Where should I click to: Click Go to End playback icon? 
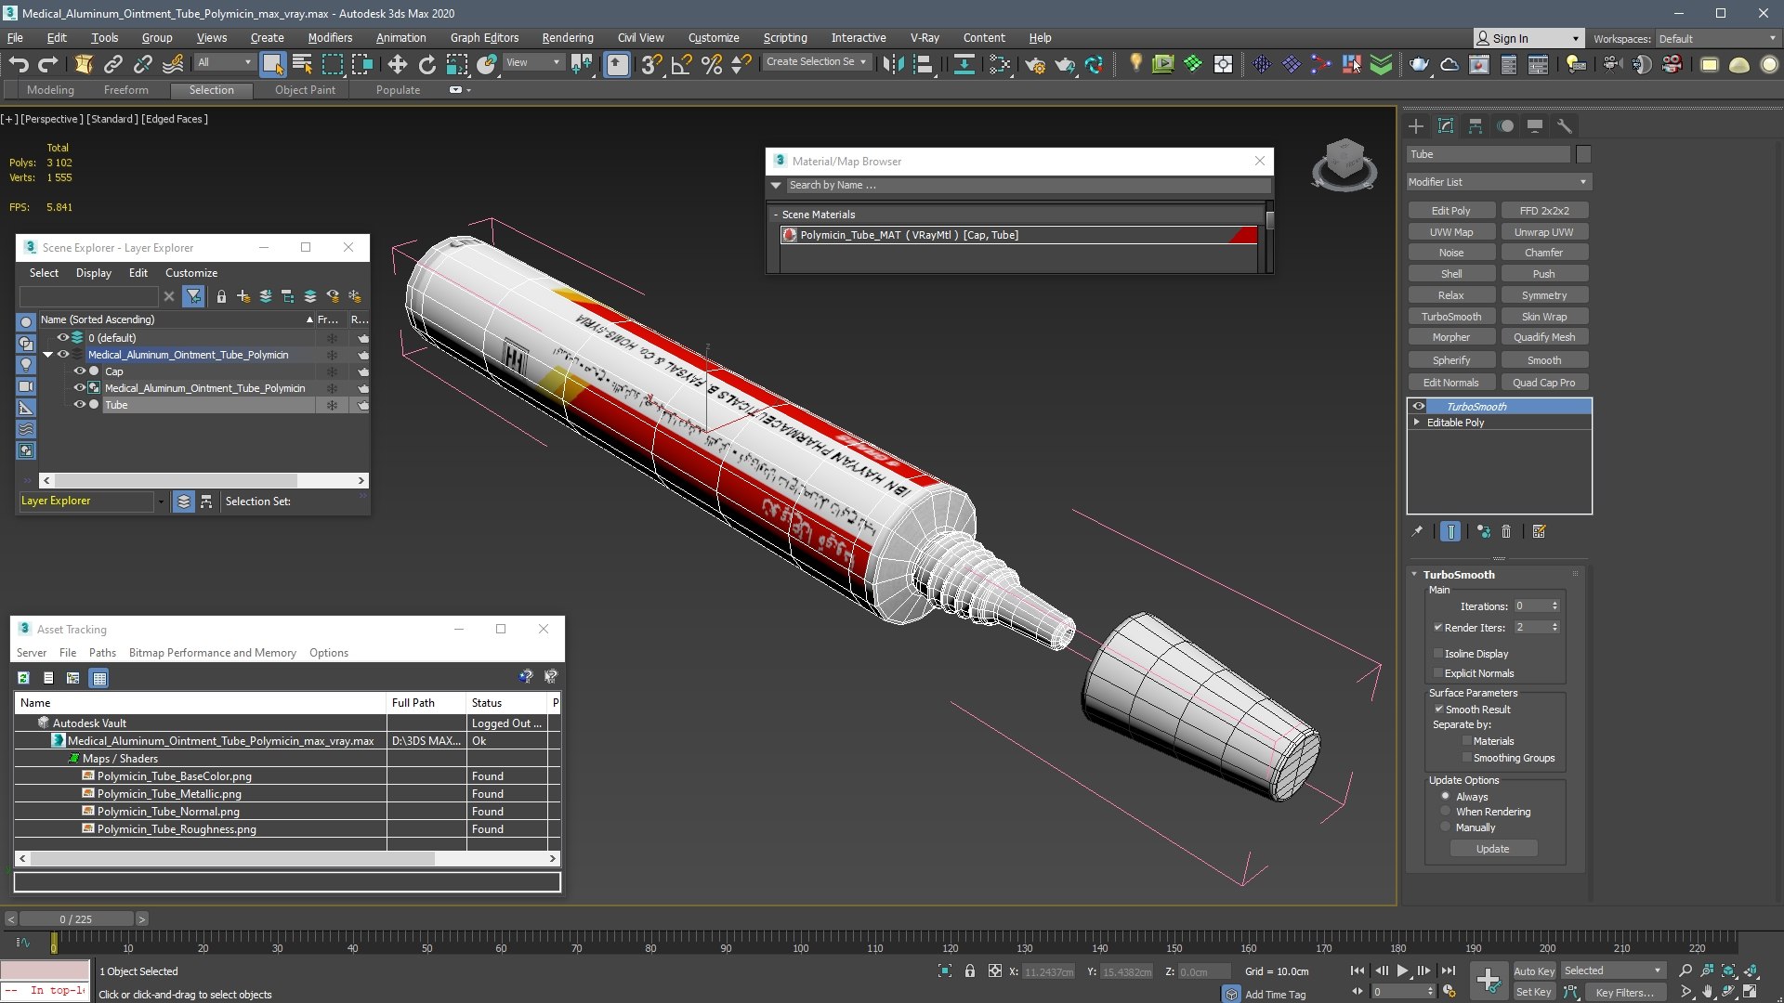(1449, 970)
